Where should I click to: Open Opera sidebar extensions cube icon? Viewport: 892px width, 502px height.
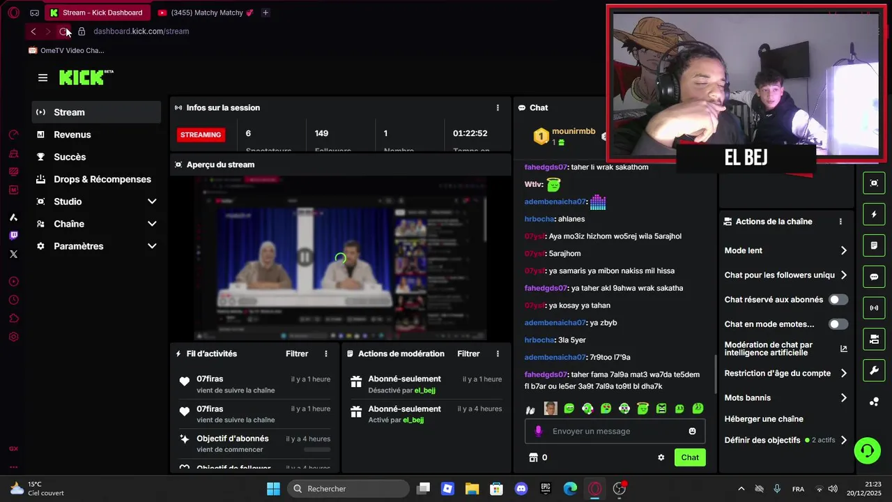click(x=13, y=319)
